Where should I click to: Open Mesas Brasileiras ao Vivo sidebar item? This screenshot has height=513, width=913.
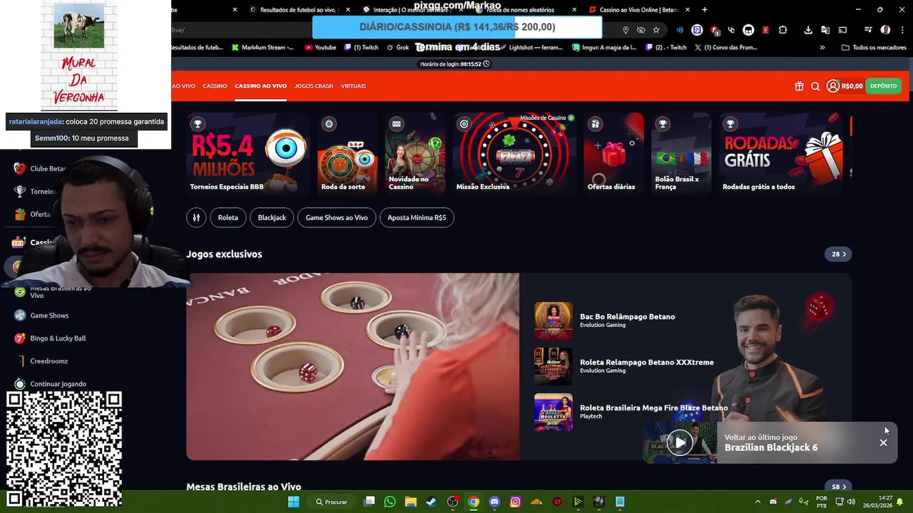61,292
